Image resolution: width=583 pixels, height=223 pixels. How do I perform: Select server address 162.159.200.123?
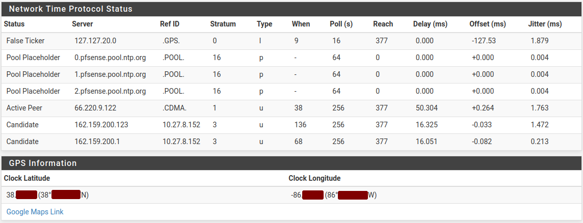pyautogui.click(x=101, y=125)
